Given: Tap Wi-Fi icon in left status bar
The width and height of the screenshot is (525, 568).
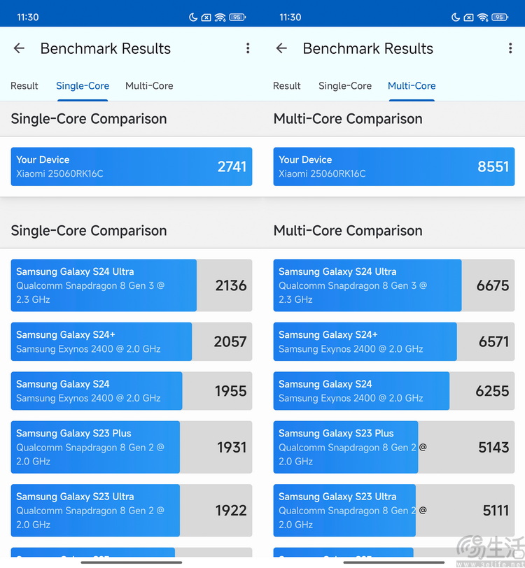Looking at the screenshot, I should click(220, 17).
